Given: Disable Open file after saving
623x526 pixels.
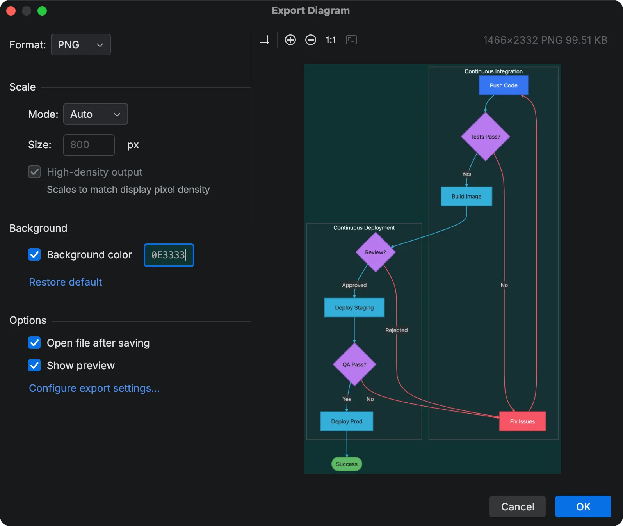Looking at the screenshot, I should click(34, 343).
